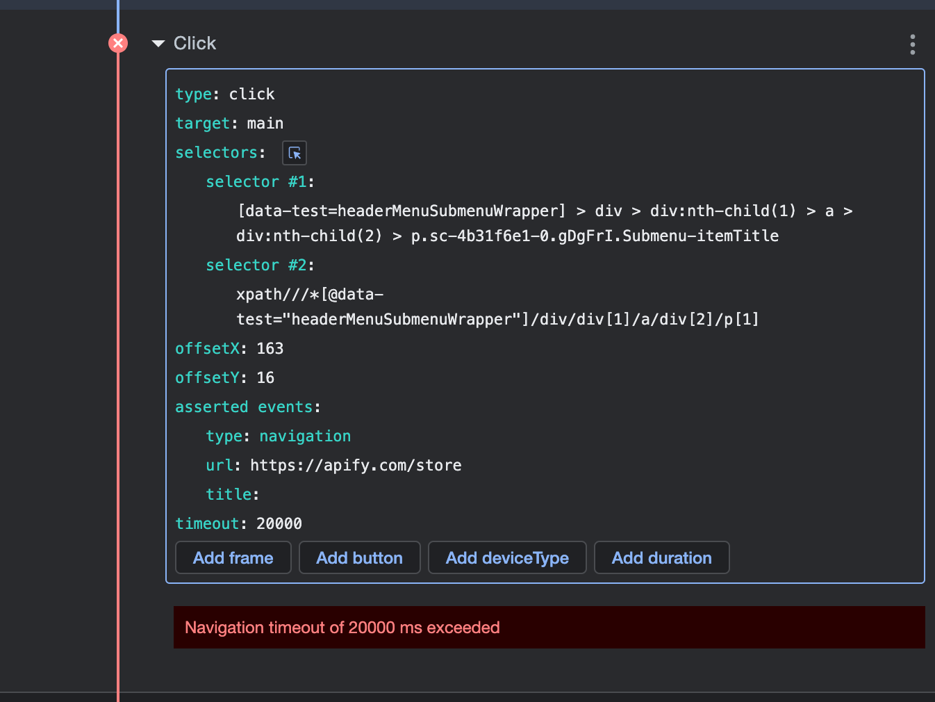Open the Click step three-dot menu
Viewport: 935px width, 702px height.
point(912,44)
